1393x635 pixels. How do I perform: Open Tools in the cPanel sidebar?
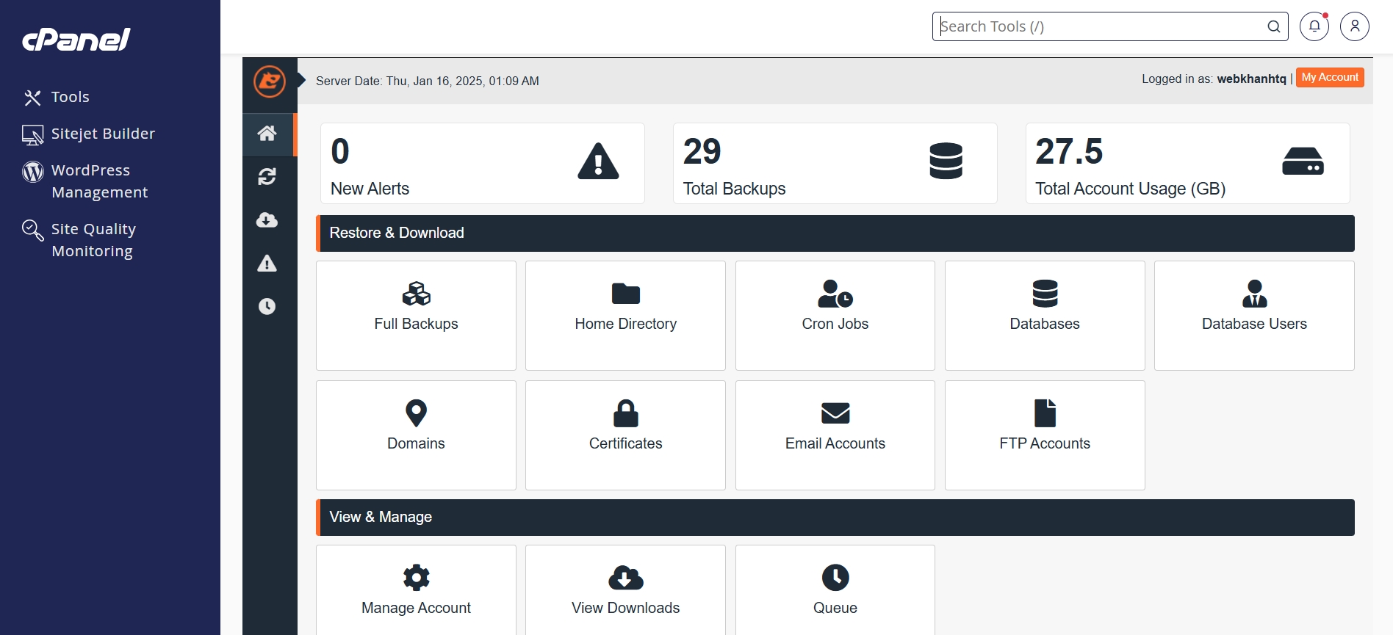tap(70, 97)
